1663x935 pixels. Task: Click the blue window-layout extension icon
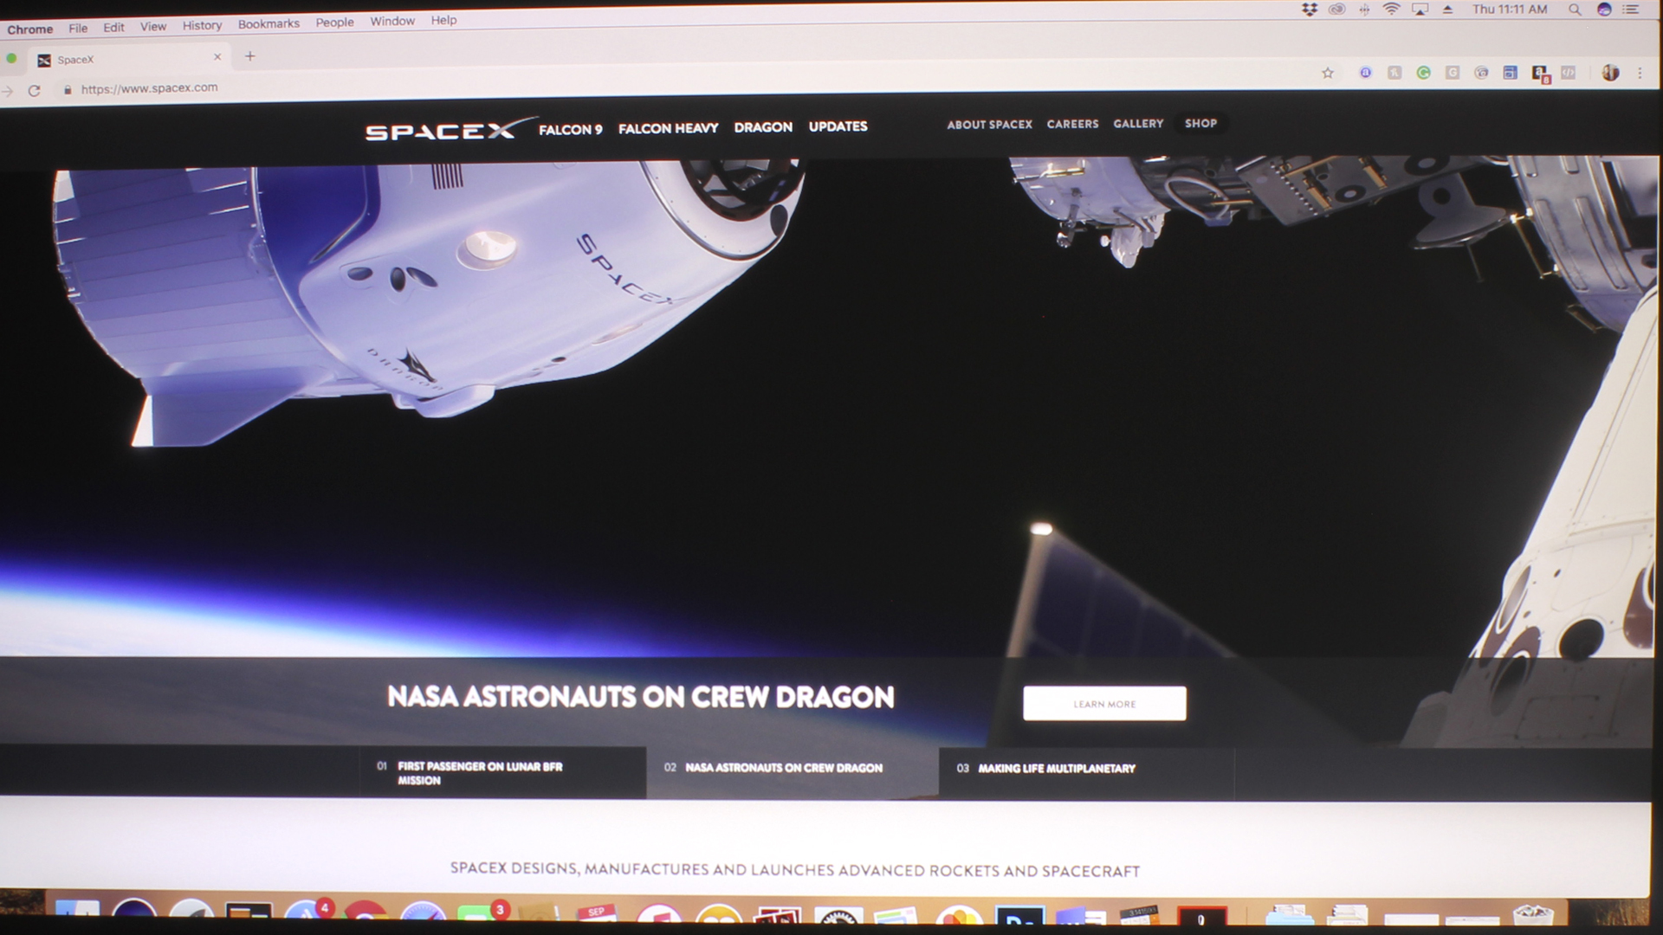tap(1510, 73)
